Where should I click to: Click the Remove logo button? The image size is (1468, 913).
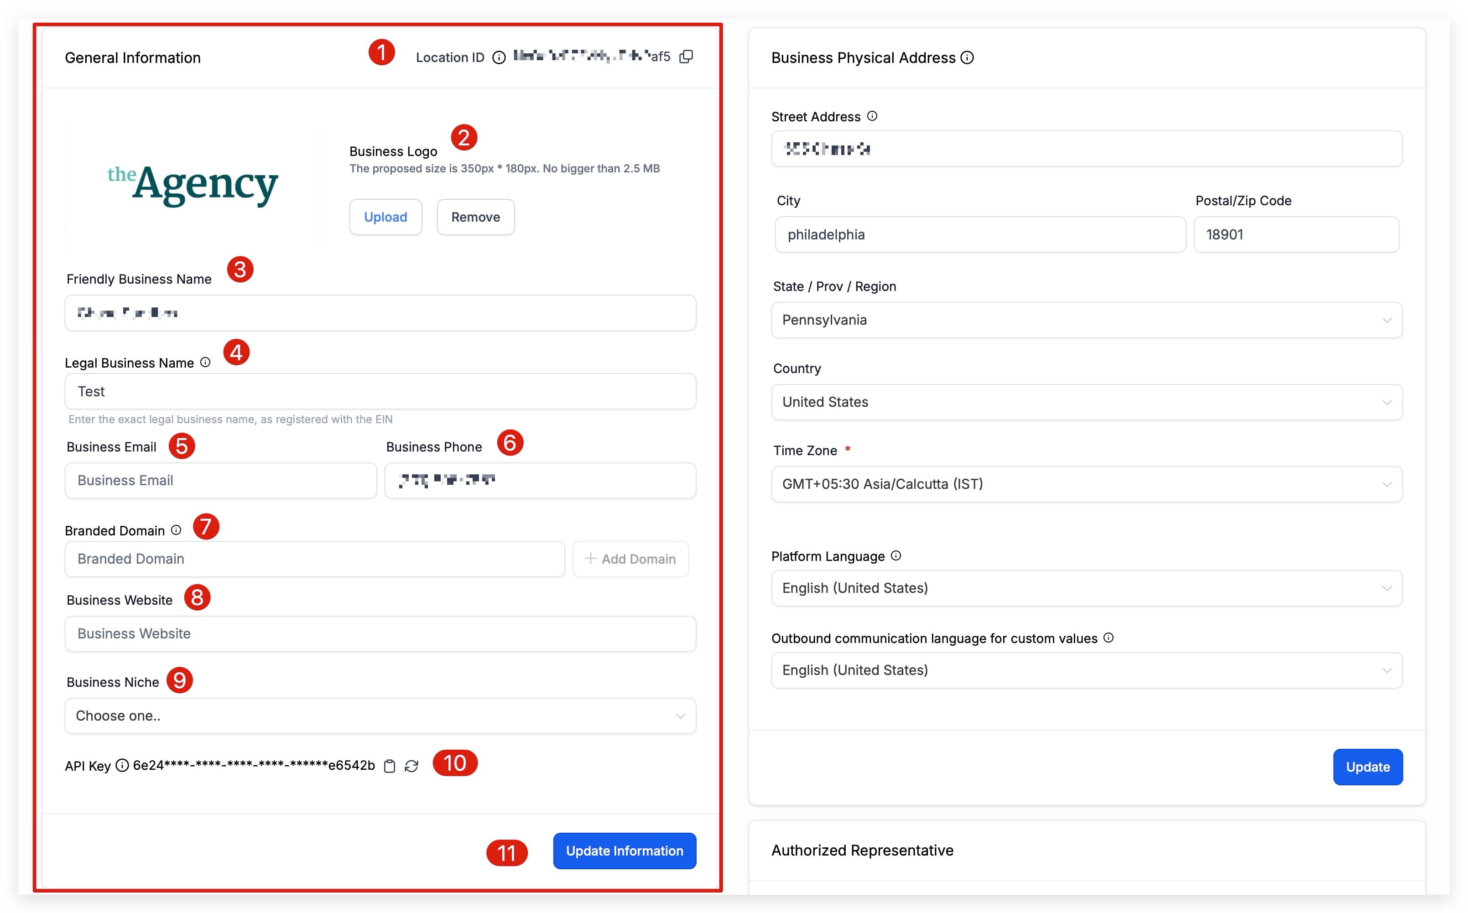pyautogui.click(x=475, y=217)
